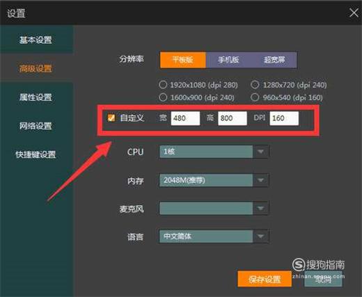This screenshot has height=297, width=362.
Task: Open the CPU 1核 dropdown
Action: pyautogui.click(x=214, y=152)
